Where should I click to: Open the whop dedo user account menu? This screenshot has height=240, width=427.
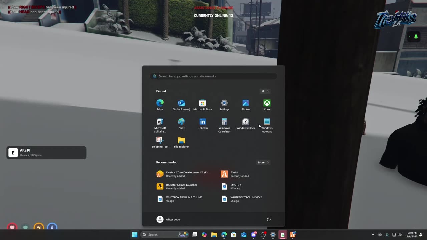point(168,219)
